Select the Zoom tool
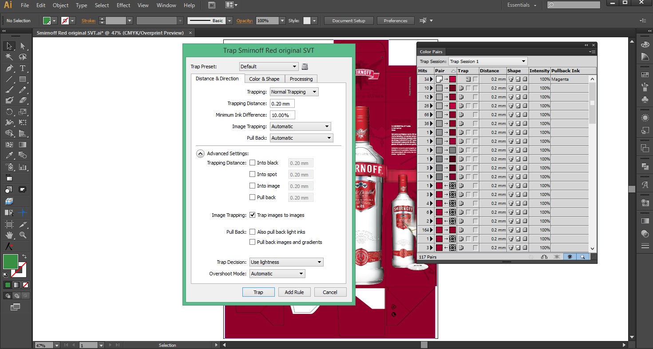The width and height of the screenshot is (653, 349). (23, 235)
